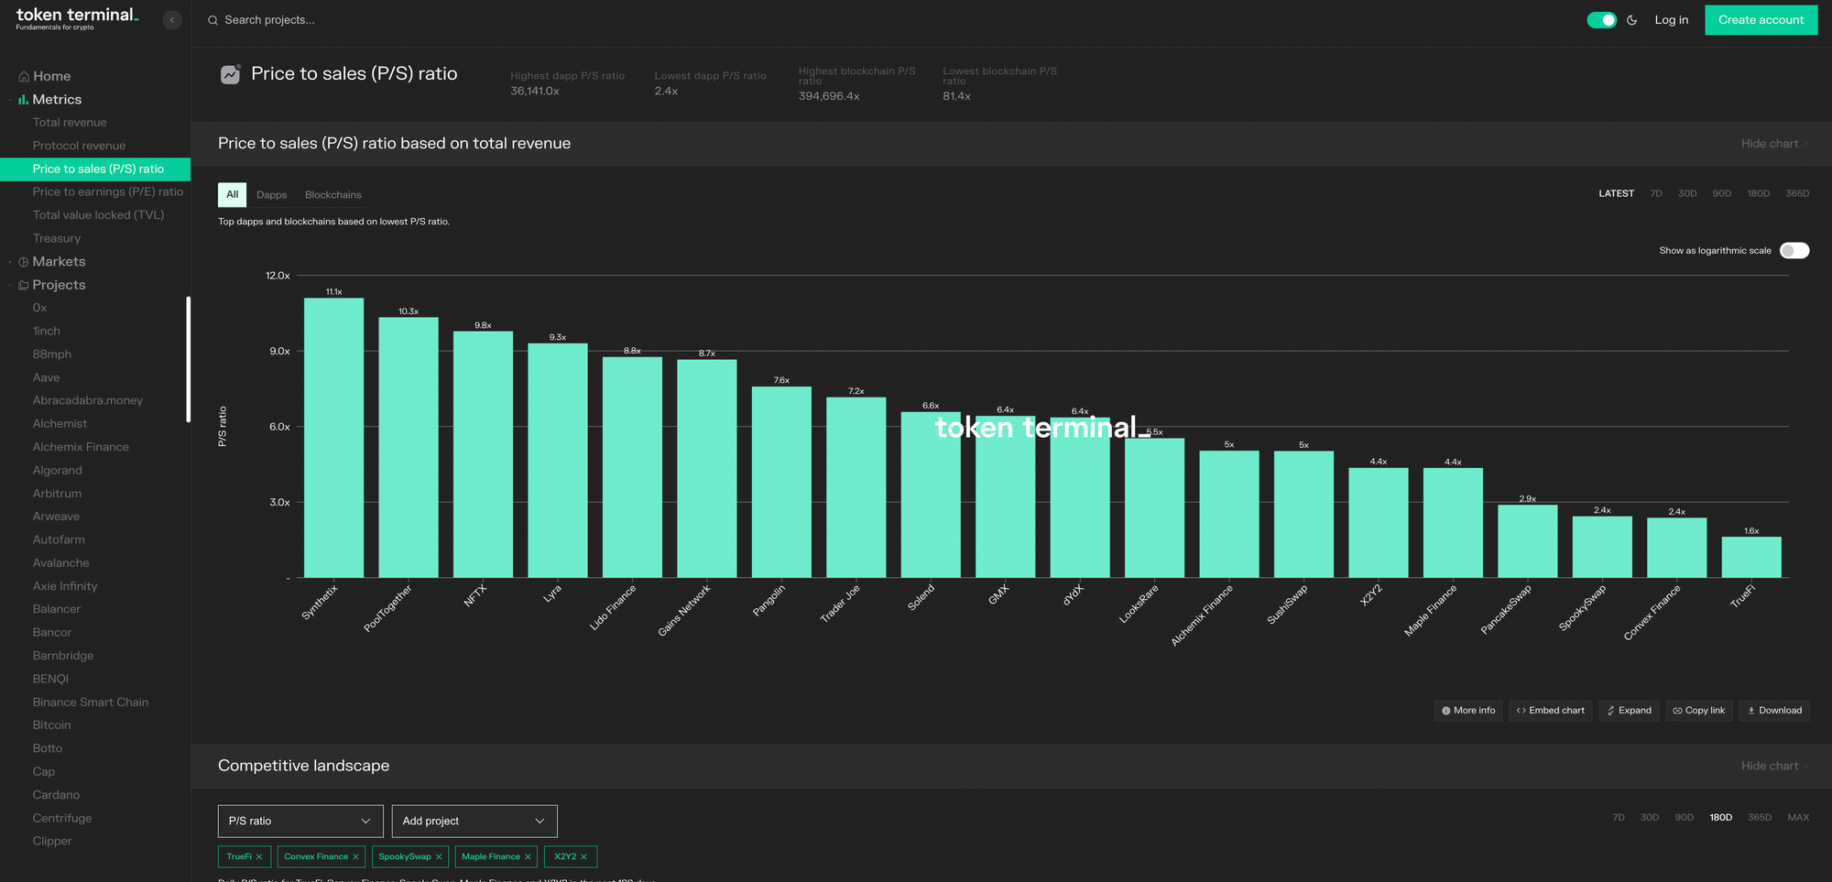The width and height of the screenshot is (1832, 882).
Task: Expand the chart to fullscreen
Action: [1629, 711]
